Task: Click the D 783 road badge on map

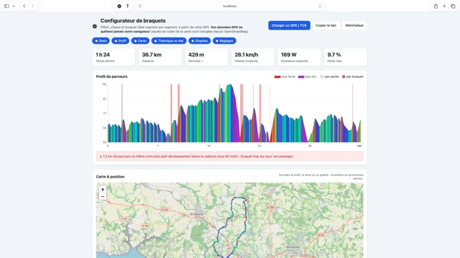Action: coord(146,226)
